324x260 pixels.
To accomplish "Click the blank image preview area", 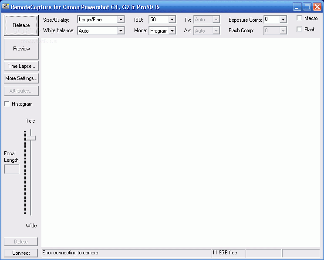I will point(181,143).
